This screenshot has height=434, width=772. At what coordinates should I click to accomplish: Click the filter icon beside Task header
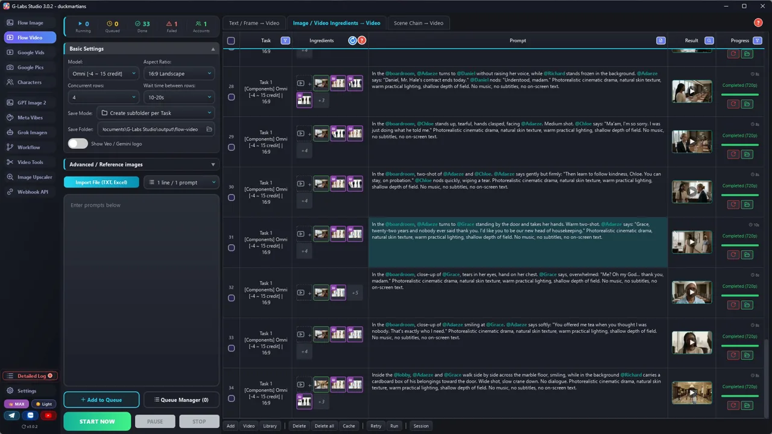point(285,40)
